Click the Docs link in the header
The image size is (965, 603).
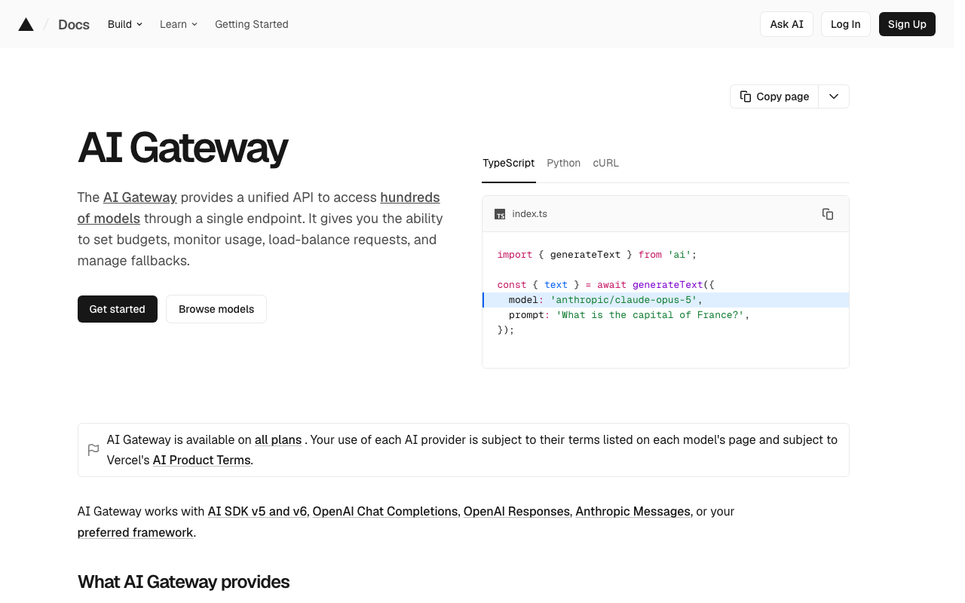pos(74,24)
